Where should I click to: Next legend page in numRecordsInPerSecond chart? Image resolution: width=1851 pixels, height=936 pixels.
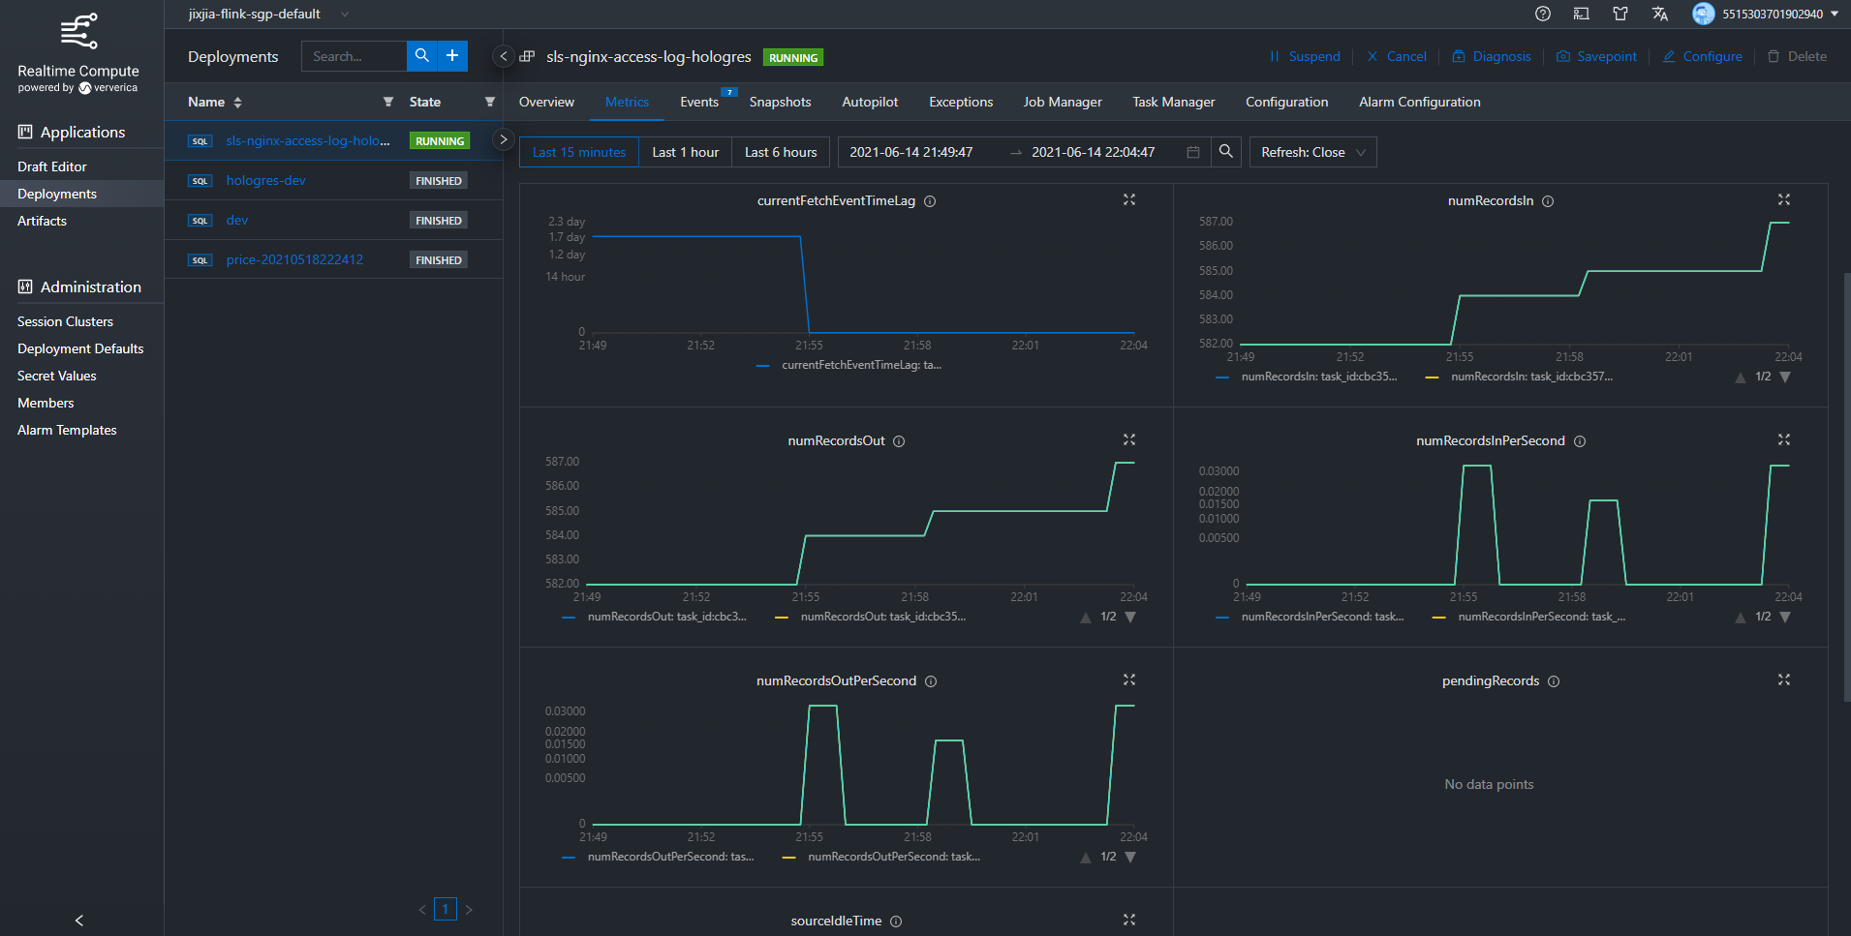(1785, 617)
